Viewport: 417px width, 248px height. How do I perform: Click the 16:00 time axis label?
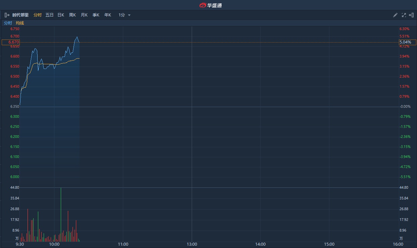pos(398,244)
